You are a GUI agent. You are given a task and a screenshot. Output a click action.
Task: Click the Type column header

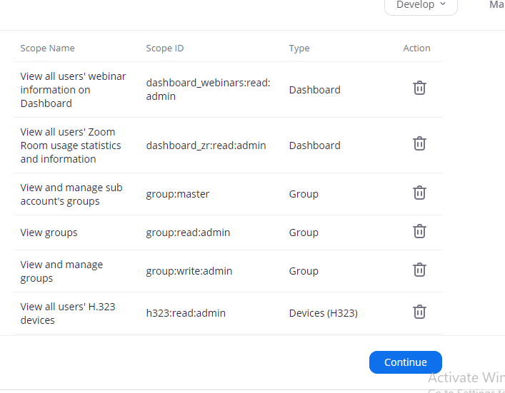click(299, 49)
